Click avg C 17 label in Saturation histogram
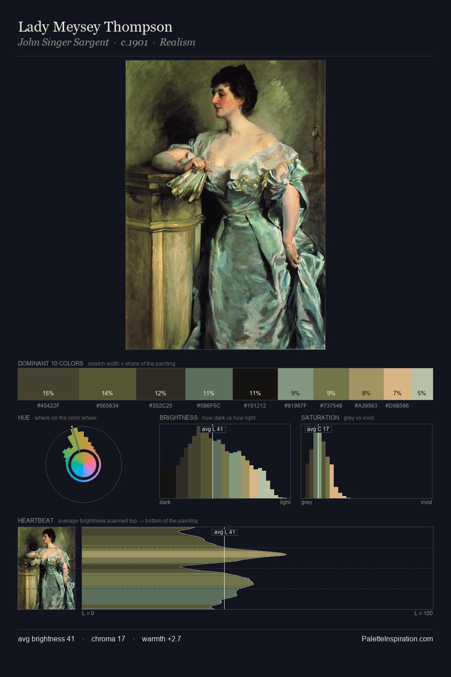451x677 pixels. [x=318, y=429]
